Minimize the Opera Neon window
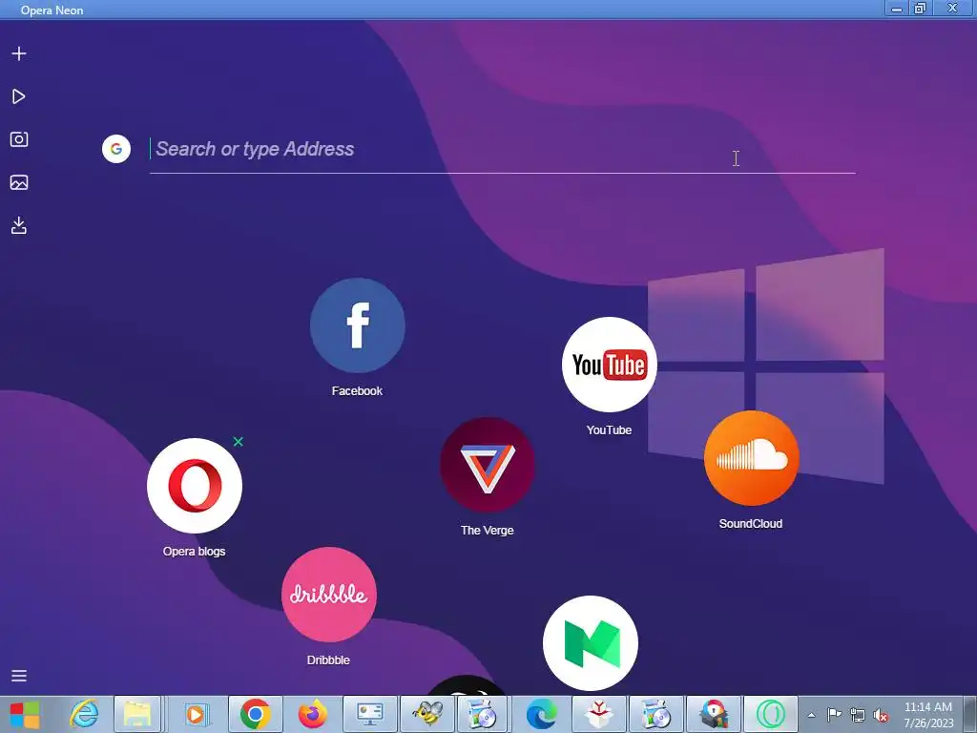The width and height of the screenshot is (977, 733). [897, 9]
